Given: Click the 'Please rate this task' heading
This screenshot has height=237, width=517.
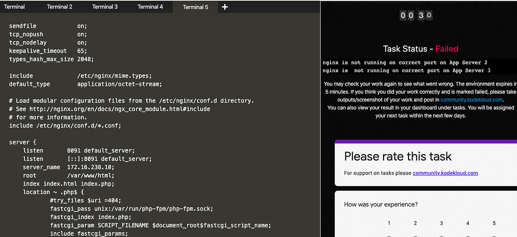Looking at the screenshot, I should (x=398, y=156).
